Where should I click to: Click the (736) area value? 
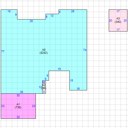18,107
